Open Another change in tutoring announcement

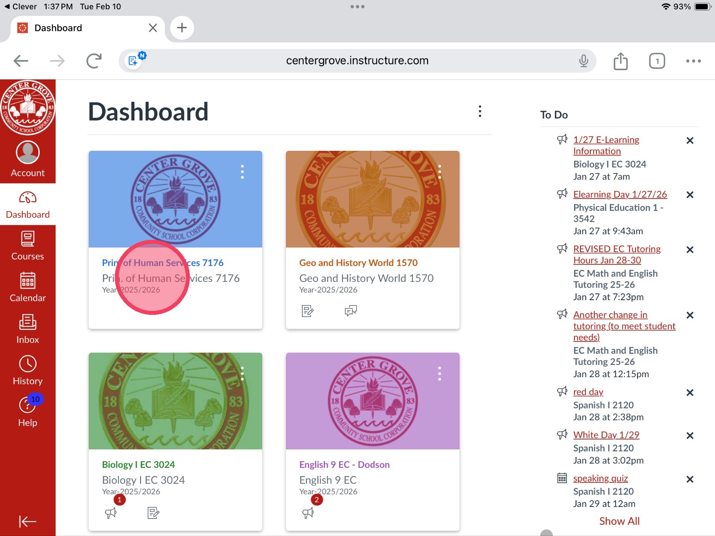click(x=624, y=326)
